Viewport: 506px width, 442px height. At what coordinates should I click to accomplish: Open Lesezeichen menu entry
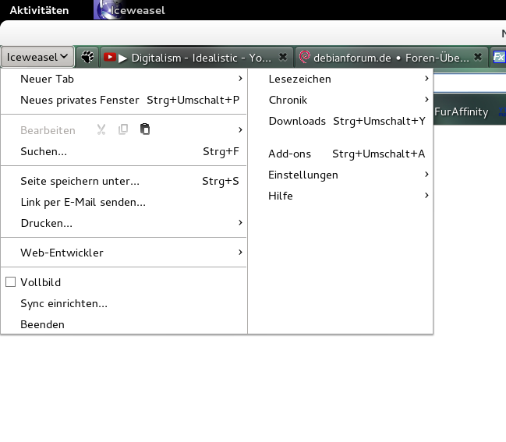341,79
